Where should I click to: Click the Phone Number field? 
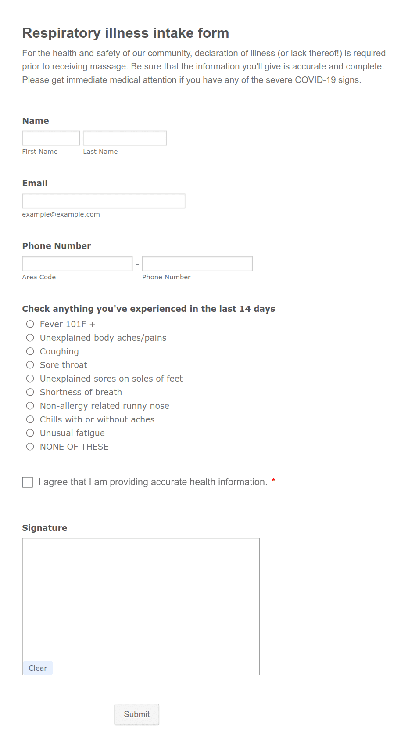point(197,263)
